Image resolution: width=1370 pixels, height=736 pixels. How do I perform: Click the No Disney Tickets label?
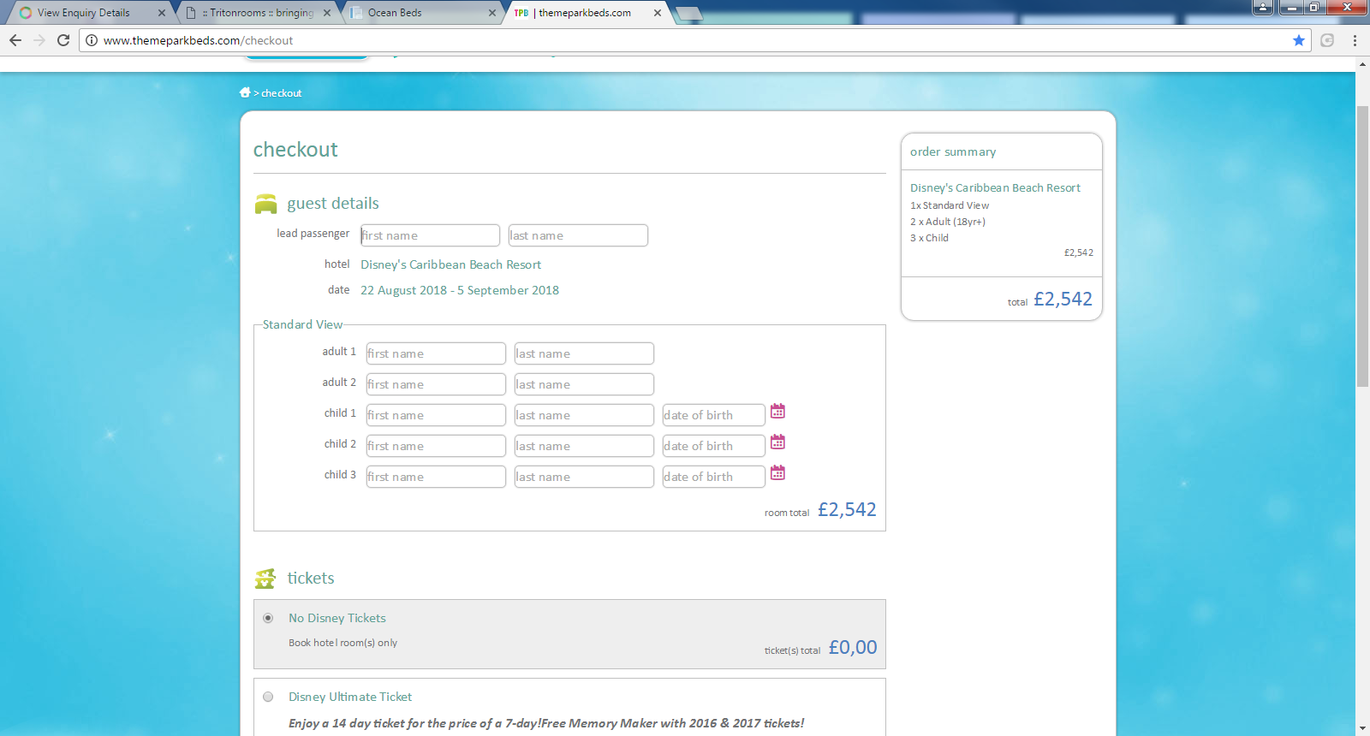click(337, 618)
